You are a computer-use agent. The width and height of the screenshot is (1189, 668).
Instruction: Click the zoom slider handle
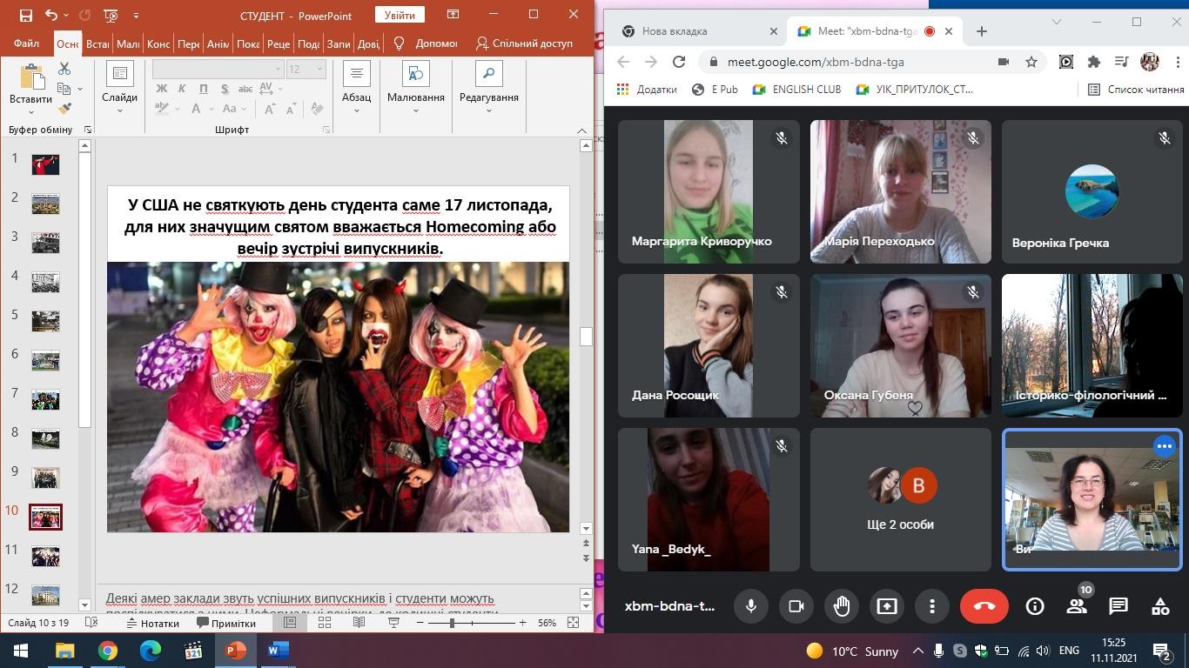(x=453, y=623)
